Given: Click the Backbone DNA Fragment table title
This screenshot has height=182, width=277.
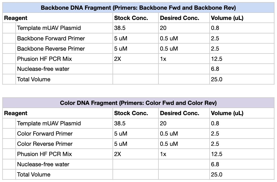Looking at the screenshot, I should (138, 8).
